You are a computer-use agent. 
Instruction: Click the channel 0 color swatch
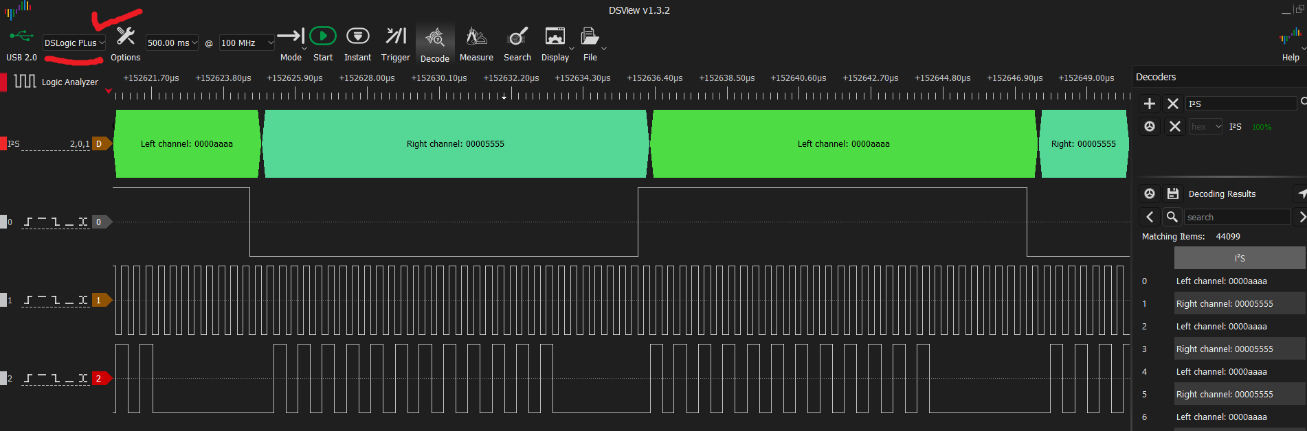(x=3, y=222)
